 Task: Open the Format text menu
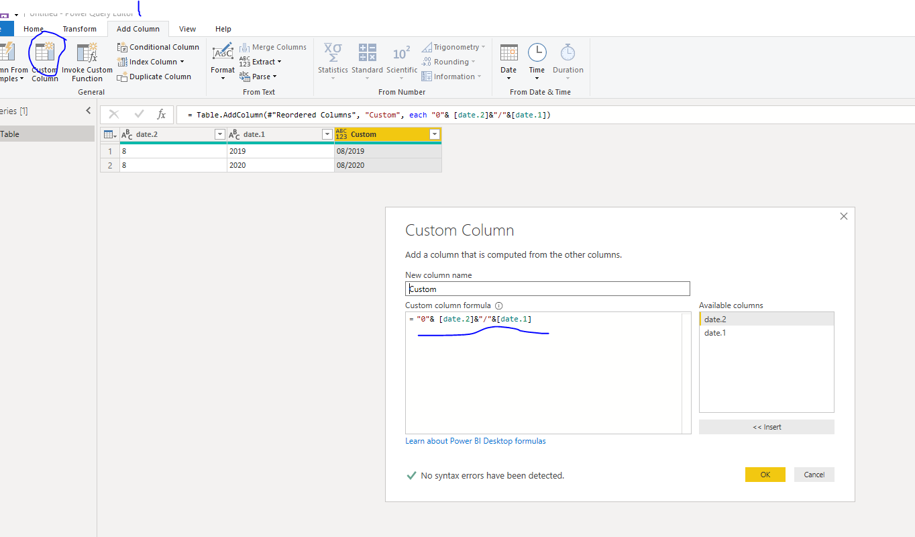(x=223, y=62)
